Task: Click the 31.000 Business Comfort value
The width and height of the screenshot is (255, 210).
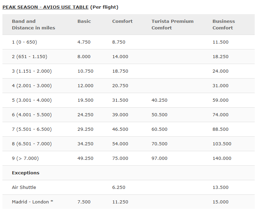Action: (x=220, y=86)
